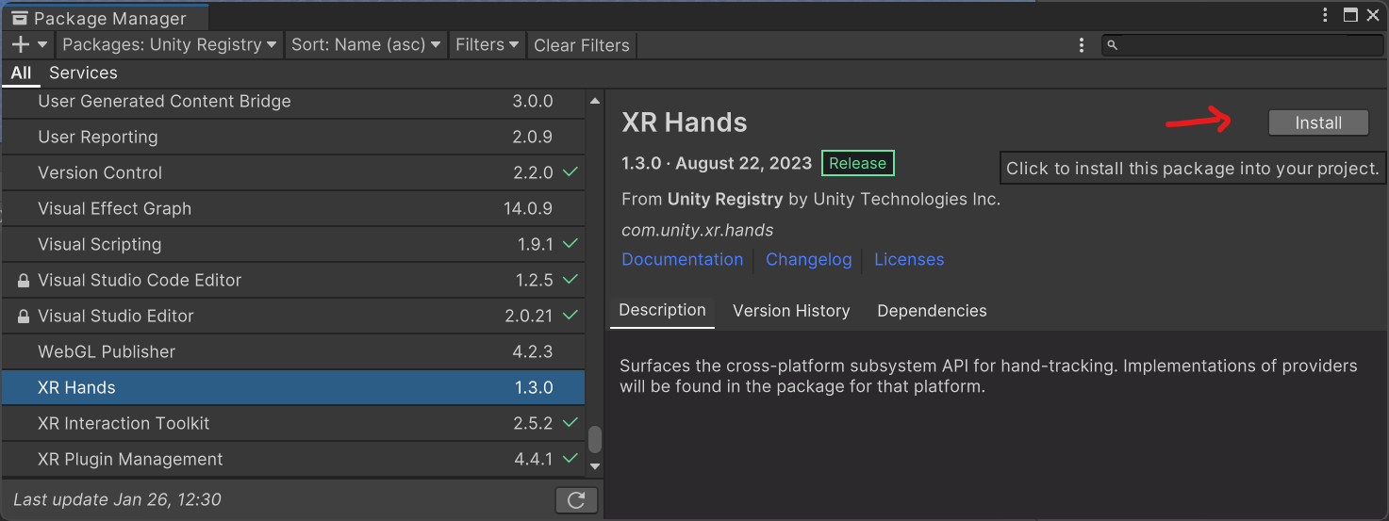The height and width of the screenshot is (521, 1389).
Task: Click the refresh package list icon
Action: tap(576, 500)
